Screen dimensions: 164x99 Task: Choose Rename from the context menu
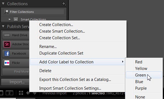(x=78, y=47)
